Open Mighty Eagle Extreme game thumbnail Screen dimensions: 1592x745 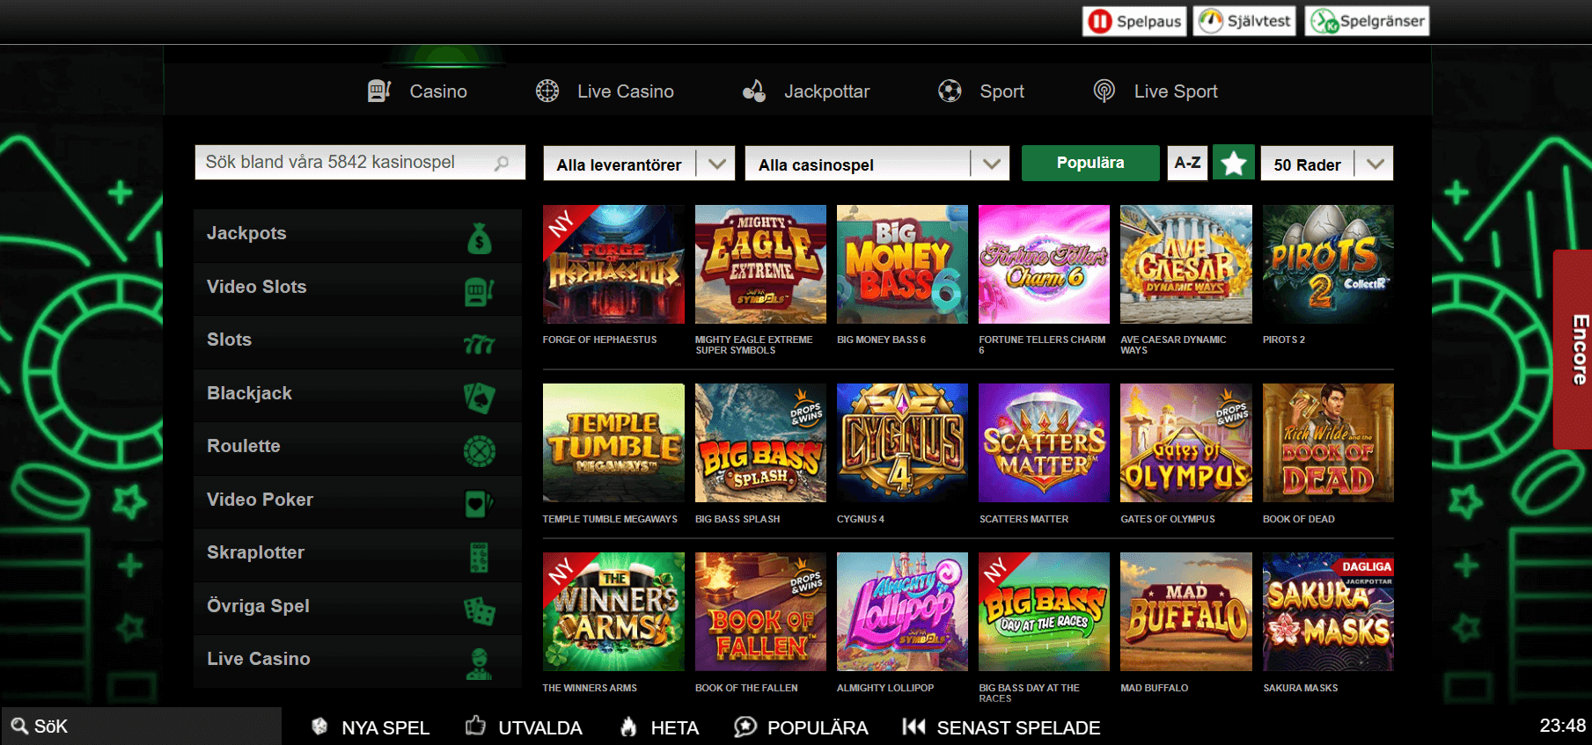point(760,264)
